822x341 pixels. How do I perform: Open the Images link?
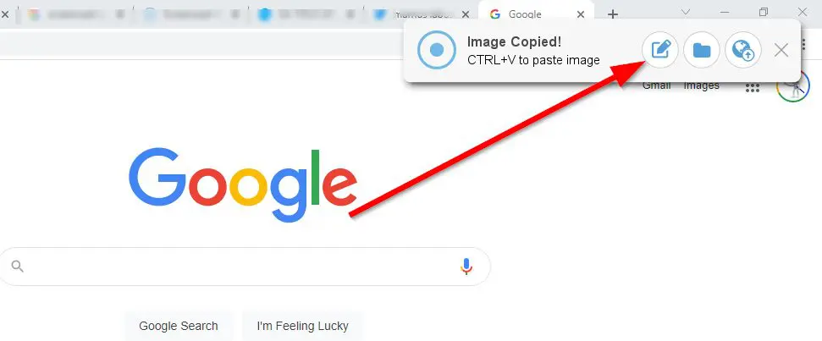click(702, 86)
